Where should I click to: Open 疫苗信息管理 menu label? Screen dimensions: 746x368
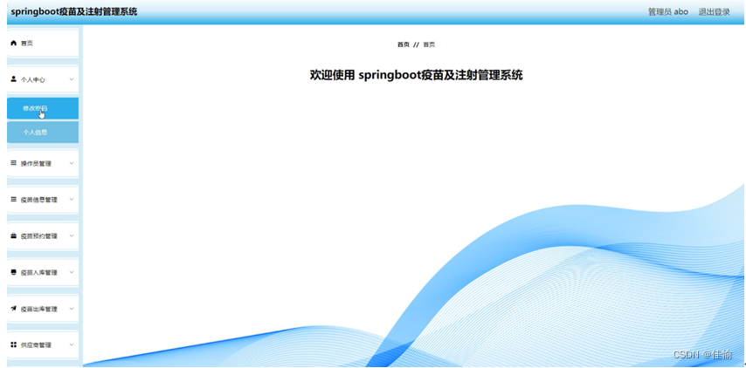[38, 200]
